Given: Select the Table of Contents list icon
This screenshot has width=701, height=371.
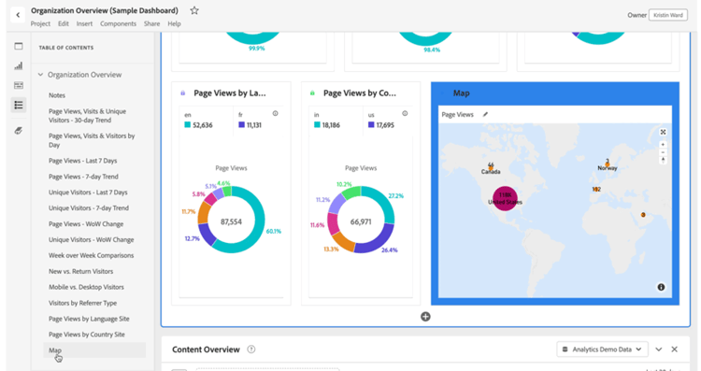Looking at the screenshot, I should [19, 105].
